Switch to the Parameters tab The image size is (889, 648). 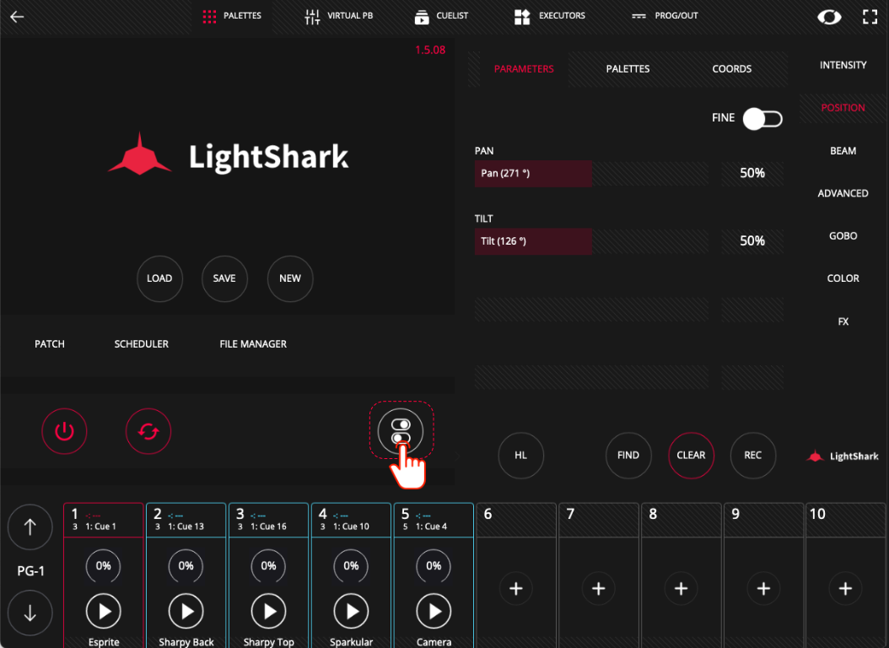tap(524, 68)
